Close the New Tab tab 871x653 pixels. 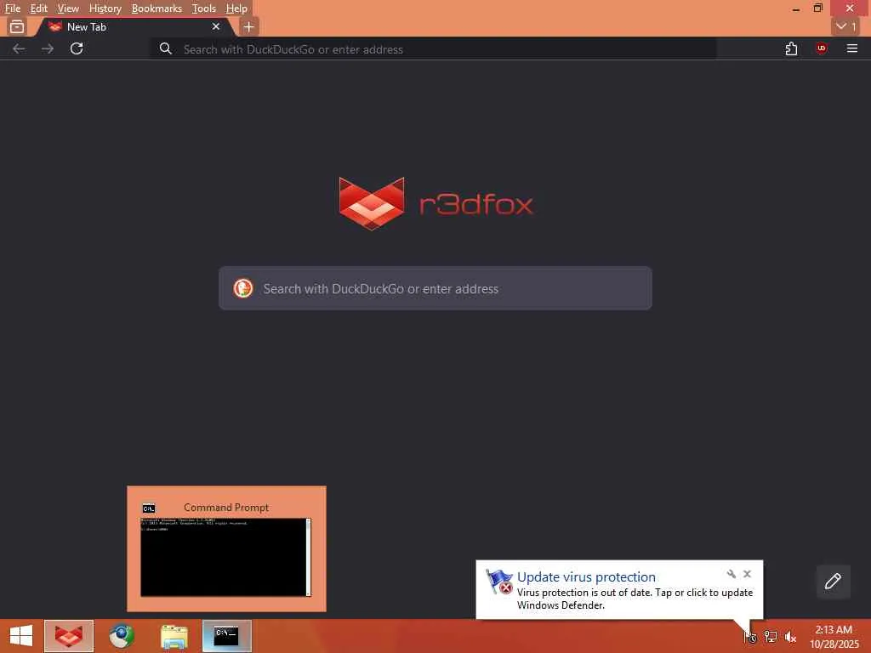pyautogui.click(x=216, y=26)
